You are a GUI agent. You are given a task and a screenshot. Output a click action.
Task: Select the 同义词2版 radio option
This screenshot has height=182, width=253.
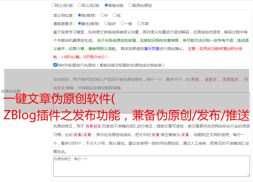click(80, 5)
